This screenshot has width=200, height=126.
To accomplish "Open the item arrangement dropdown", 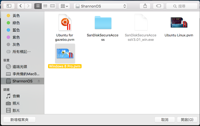I will [x=64, y=6].
